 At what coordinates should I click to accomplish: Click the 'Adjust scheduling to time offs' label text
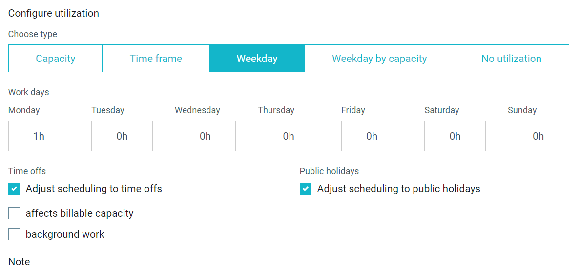(x=94, y=189)
